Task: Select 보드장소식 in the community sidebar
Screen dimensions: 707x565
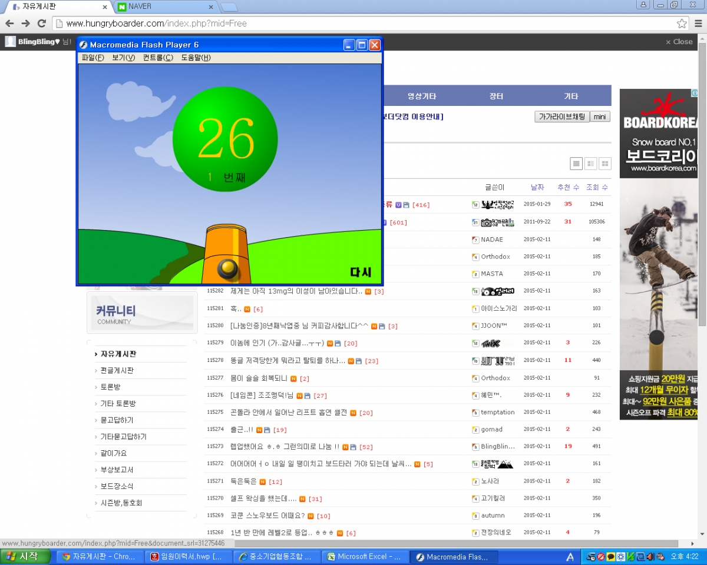Action: [x=117, y=486]
